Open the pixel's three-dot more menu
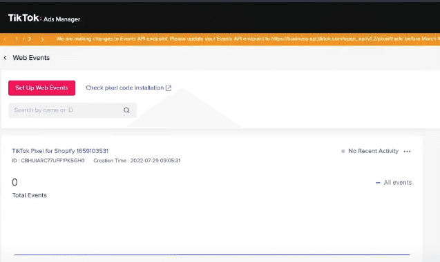Screen dimensions: 440x262 point(407,151)
